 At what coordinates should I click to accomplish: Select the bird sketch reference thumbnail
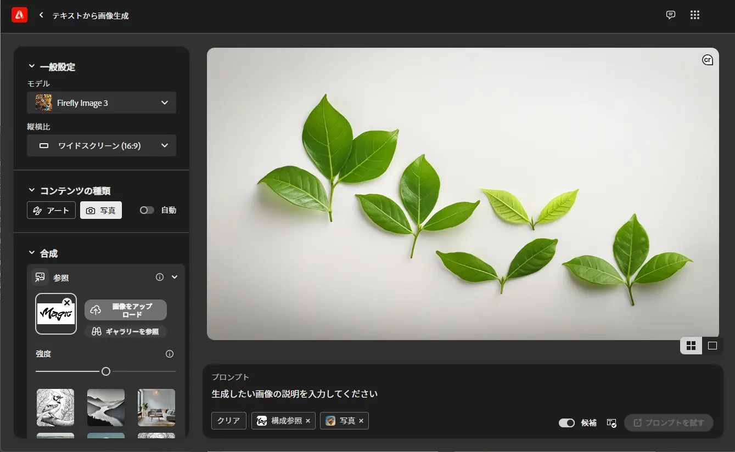click(x=55, y=408)
